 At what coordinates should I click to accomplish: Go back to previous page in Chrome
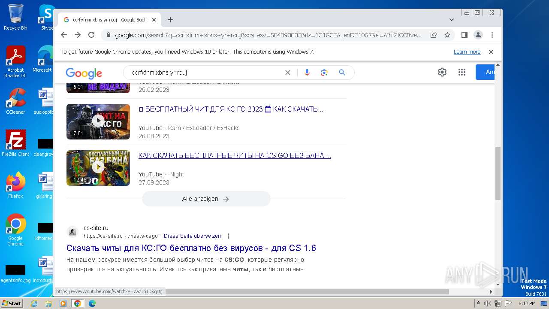point(64,35)
